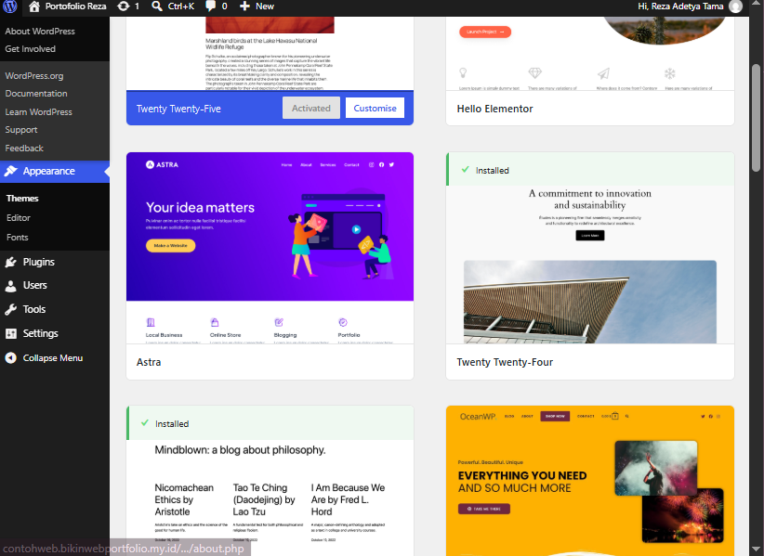Open the About WordPress link
Screen dimensions: 764x556
point(40,32)
